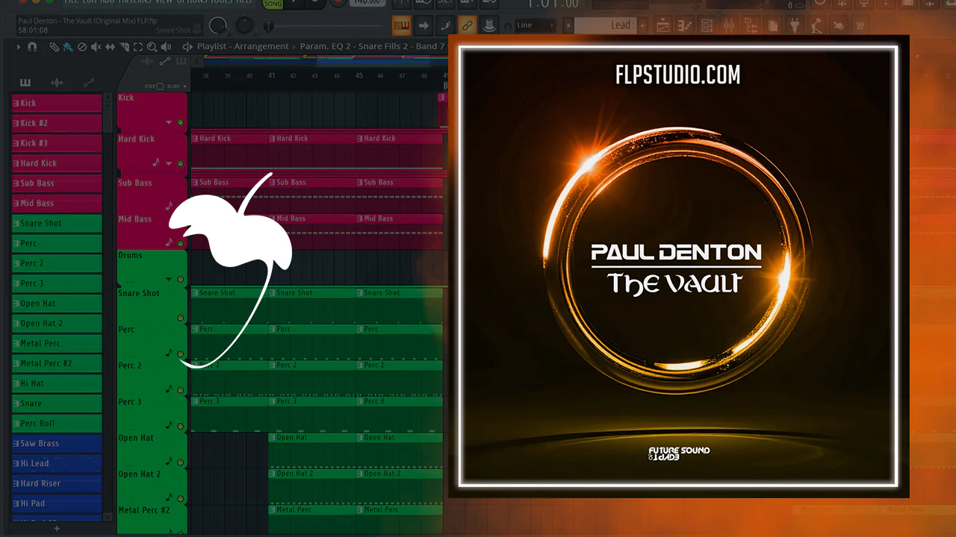The height and width of the screenshot is (537, 956).
Task: Adjust the master volume knob
Action: click(218, 25)
